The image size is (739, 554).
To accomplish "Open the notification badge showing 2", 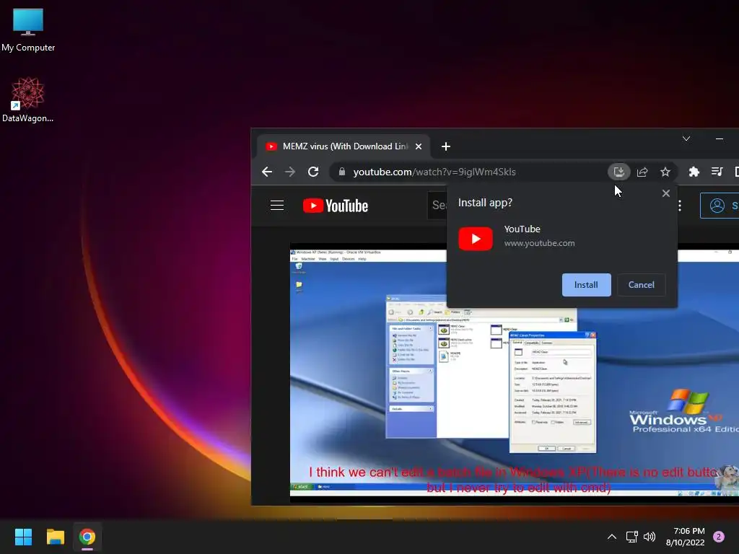I will (719, 537).
